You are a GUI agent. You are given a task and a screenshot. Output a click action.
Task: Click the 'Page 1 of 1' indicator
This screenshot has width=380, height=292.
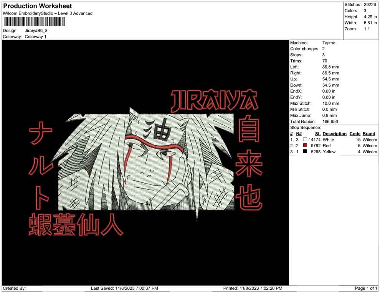(x=366, y=289)
